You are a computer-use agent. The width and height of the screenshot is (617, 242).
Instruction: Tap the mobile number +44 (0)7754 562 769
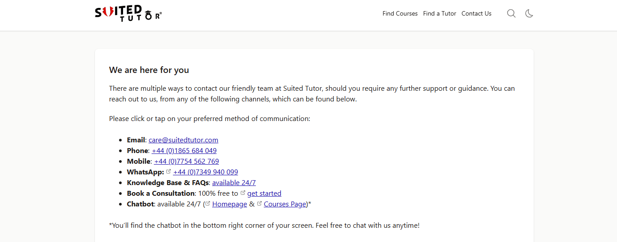tap(186, 161)
